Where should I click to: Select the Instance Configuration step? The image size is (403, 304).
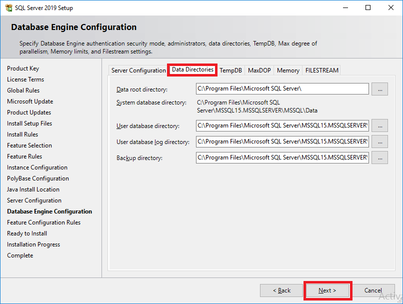[x=37, y=167]
